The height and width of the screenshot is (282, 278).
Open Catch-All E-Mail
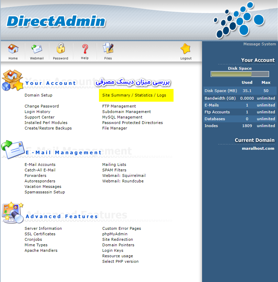pyautogui.click(x=40, y=170)
